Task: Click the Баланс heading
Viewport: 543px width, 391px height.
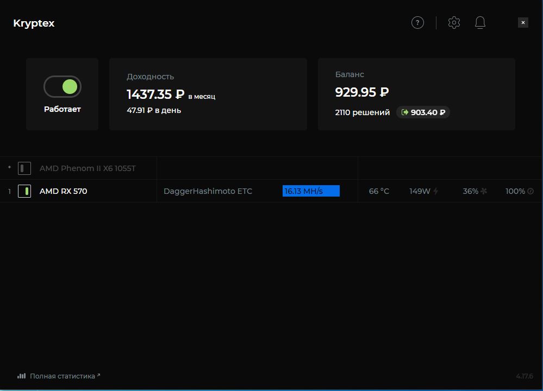Action: pyautogui.click(x=349, y=74)
